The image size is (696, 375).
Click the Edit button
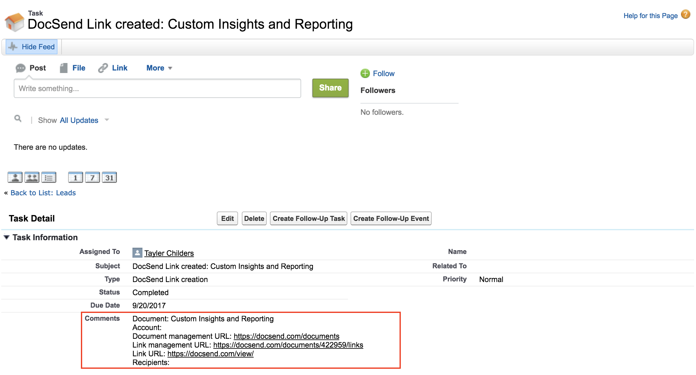227,218
